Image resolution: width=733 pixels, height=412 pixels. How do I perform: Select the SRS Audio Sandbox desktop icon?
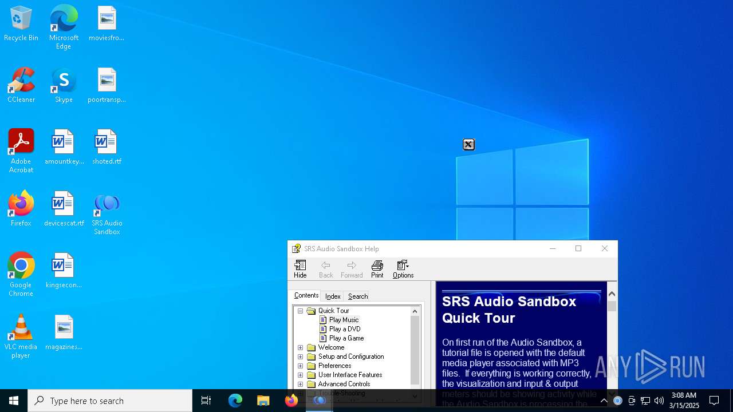click(x=107, y=214)
